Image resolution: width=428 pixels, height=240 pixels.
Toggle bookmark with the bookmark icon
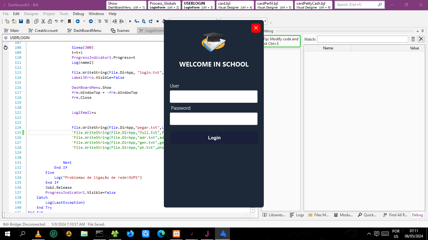[x=70, y=21]
